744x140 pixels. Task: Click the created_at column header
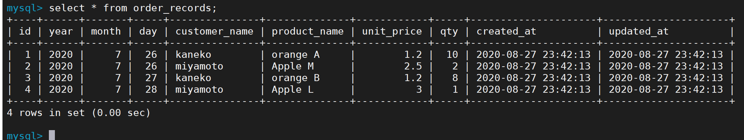[x=506, y=31]
